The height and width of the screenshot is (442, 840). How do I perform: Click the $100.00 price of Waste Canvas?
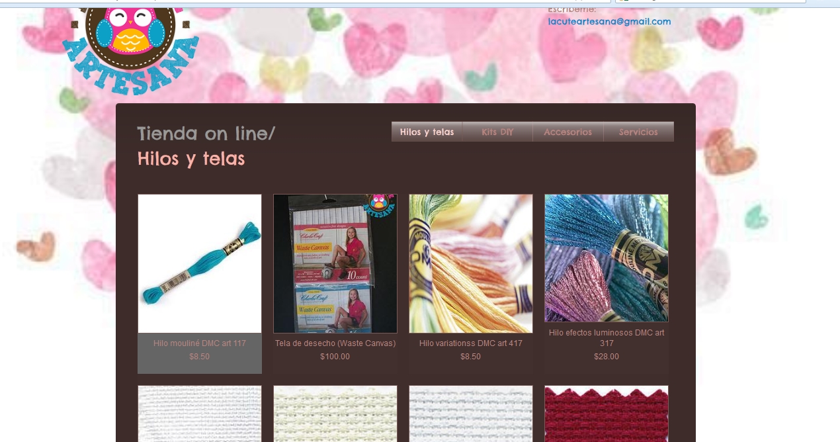click(335, 357)
